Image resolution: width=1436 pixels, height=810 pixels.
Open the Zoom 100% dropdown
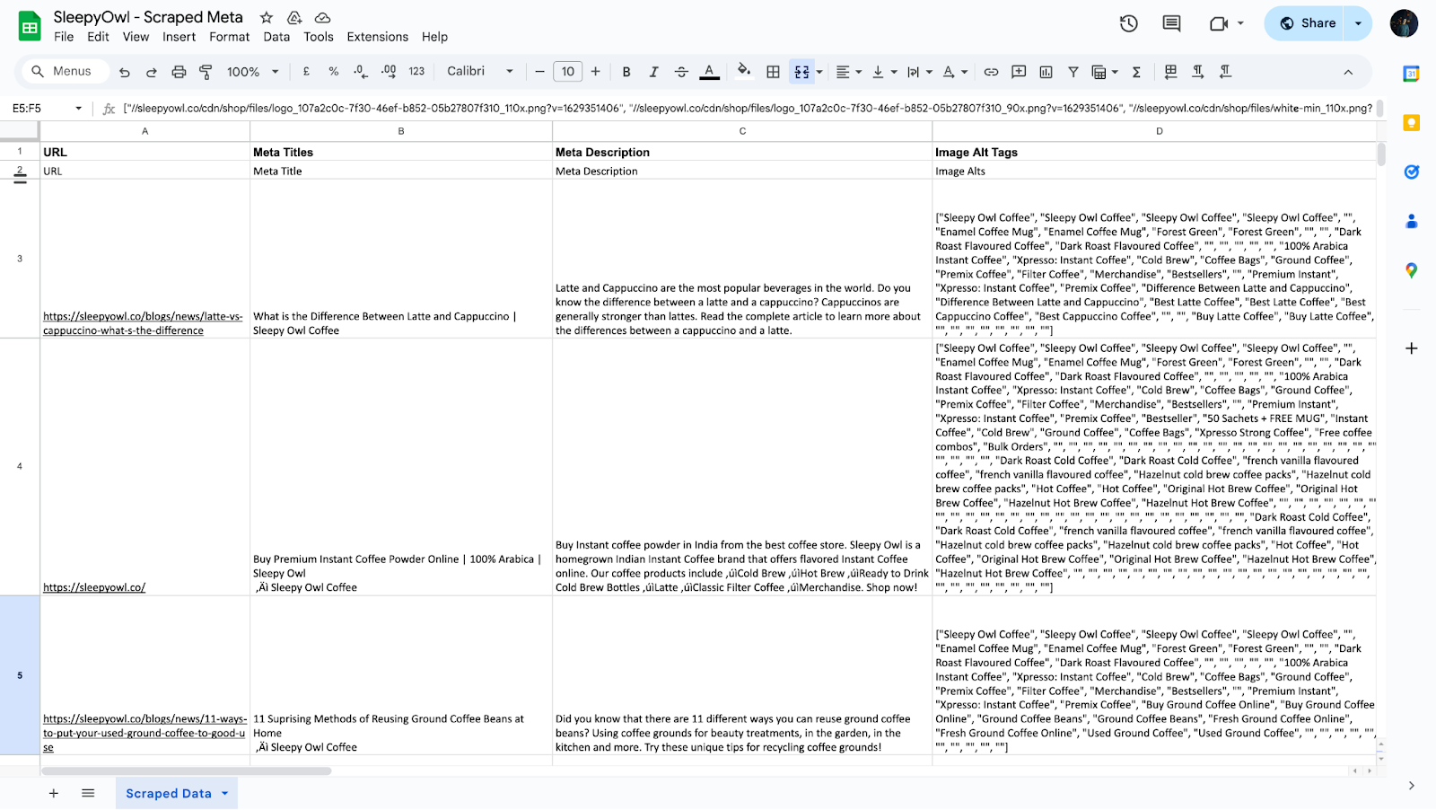[252, 72]
